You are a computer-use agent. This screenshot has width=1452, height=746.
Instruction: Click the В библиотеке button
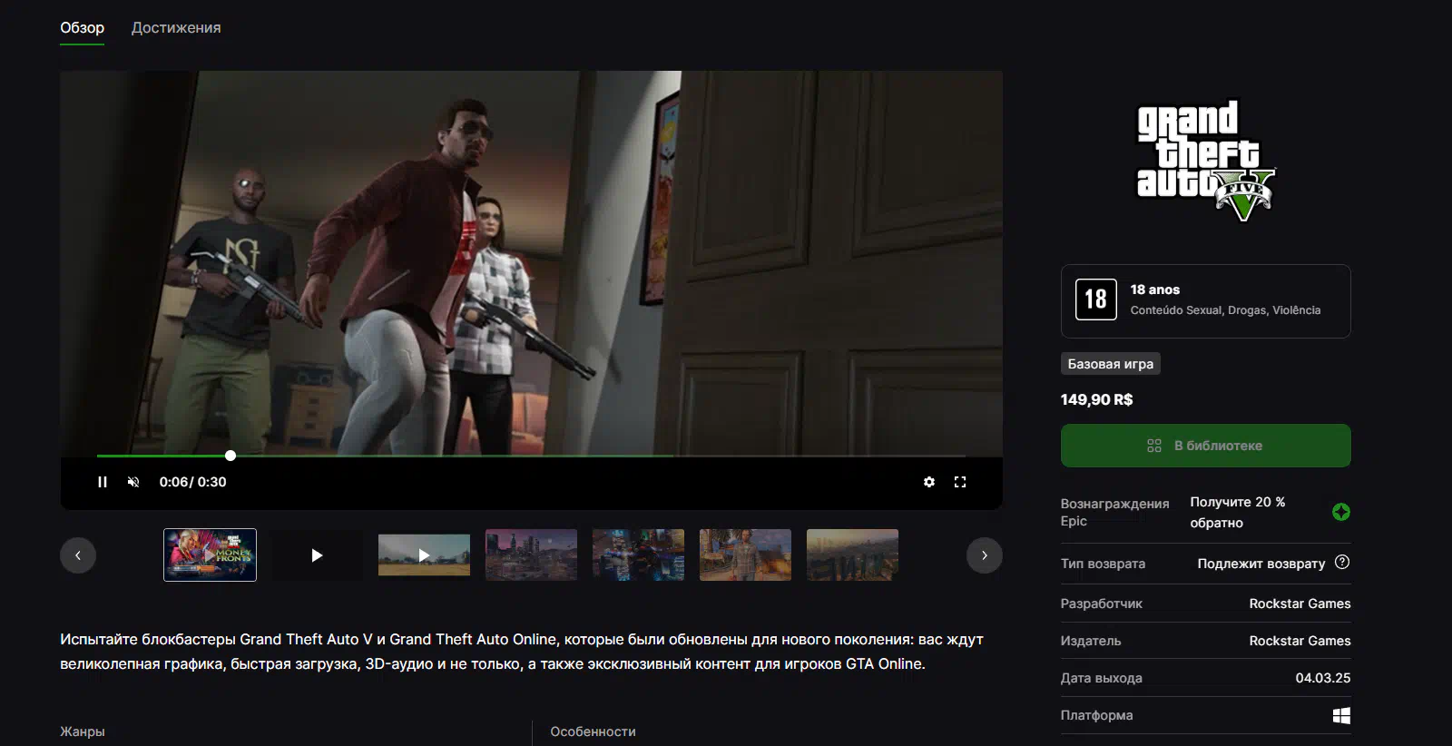1205,446
